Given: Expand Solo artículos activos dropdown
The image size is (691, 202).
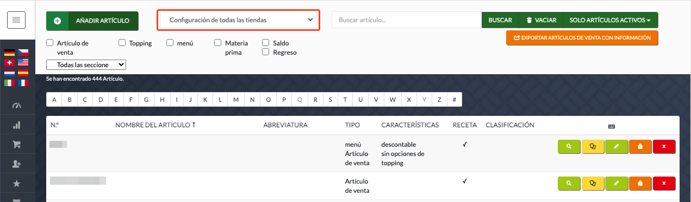Looking at the screenshot, I should pos(610,20).
